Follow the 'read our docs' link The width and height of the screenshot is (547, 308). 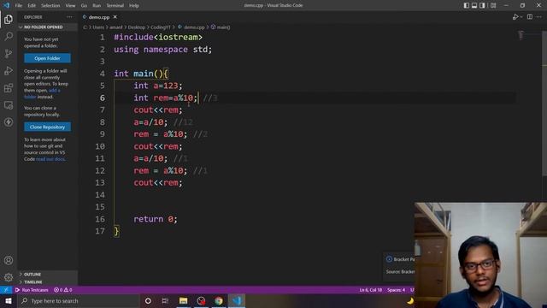pos(50,159)
